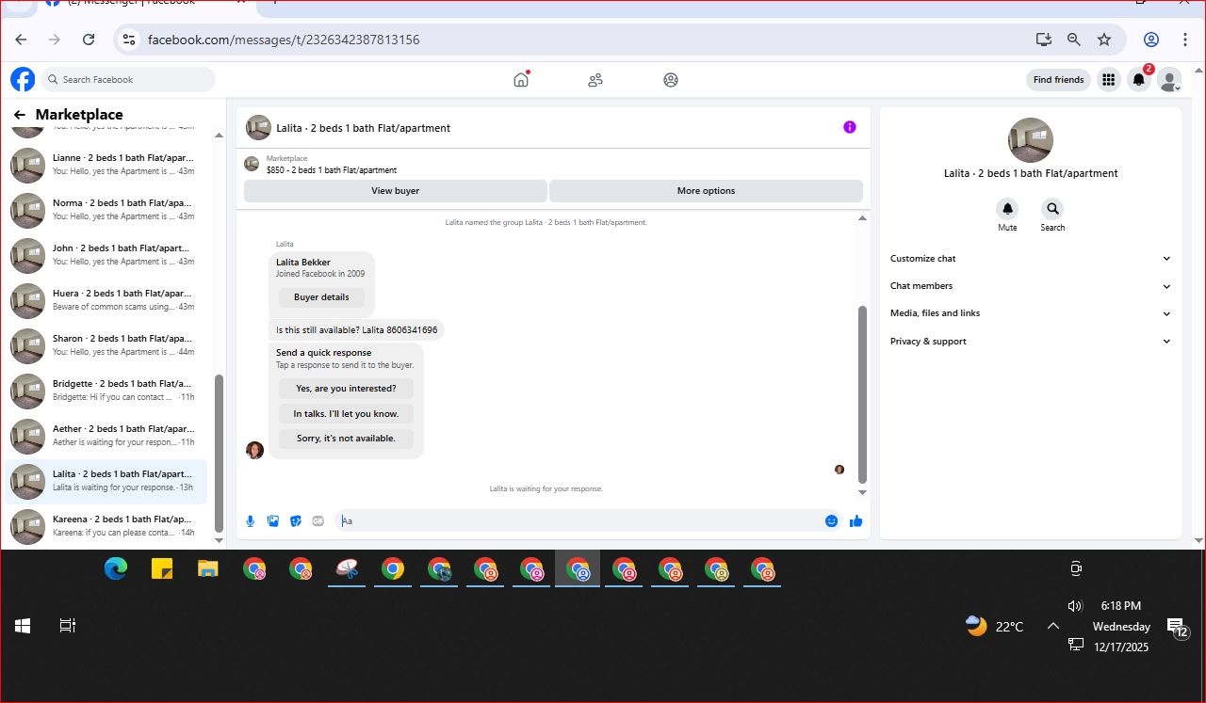Click the purple conversation info icon
This screenshot has height=703, width=1206.
pos(850,127)
